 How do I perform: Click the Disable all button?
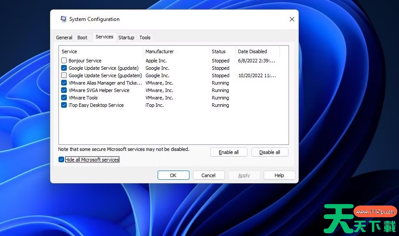tap(270, 152)
